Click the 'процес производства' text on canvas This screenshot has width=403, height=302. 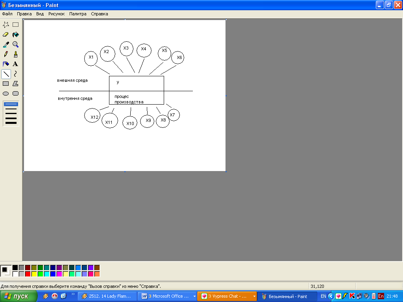(129, 99)
